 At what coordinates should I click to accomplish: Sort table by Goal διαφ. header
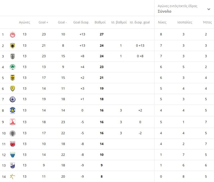pos(81,22)
